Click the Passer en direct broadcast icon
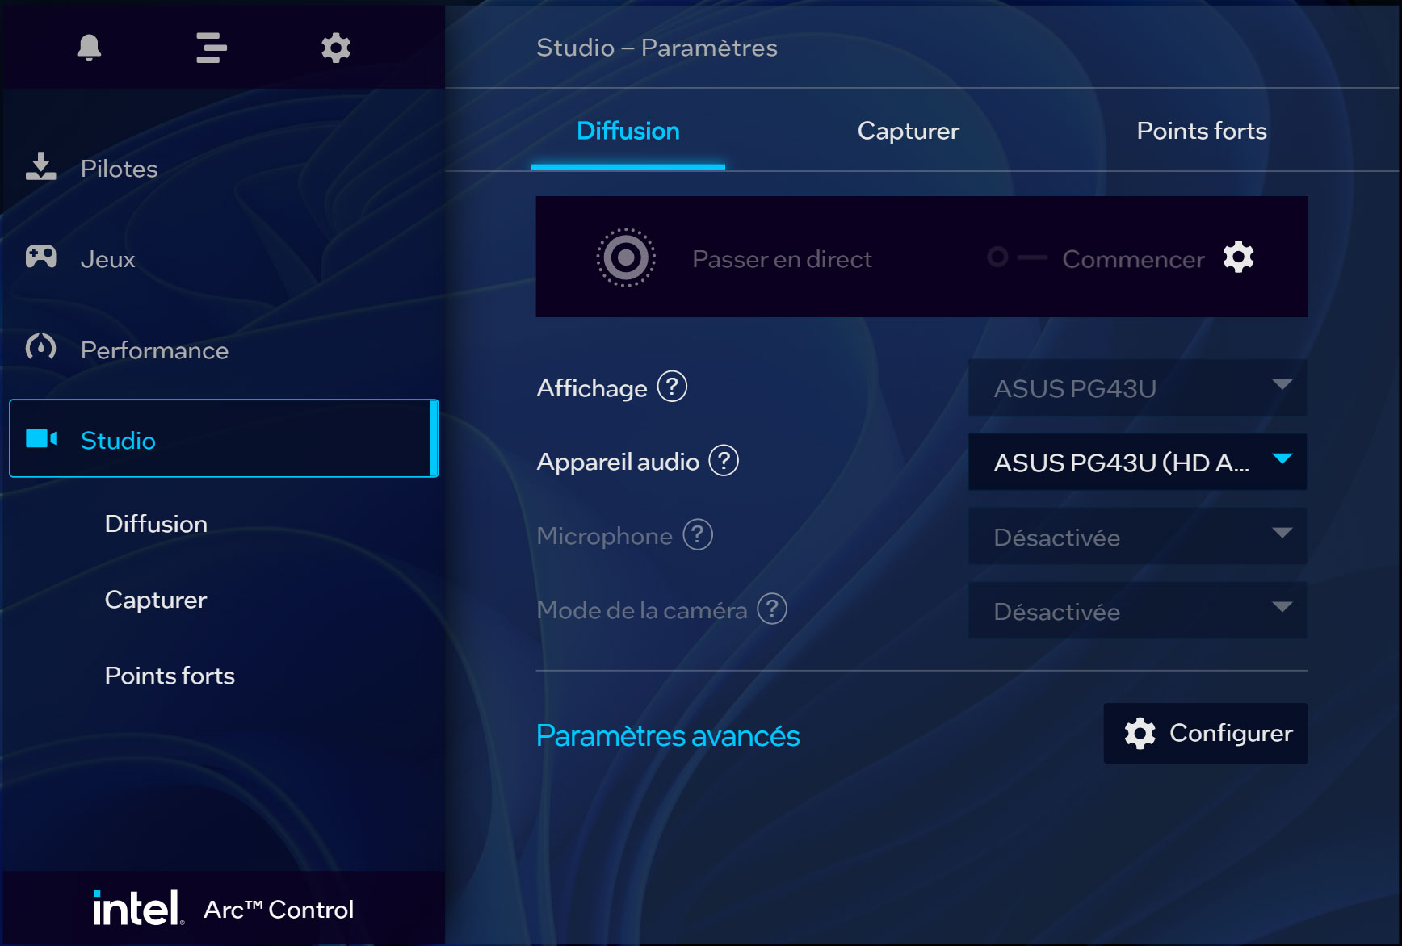This screenshot has width=1402, height=946. point(626,257)
